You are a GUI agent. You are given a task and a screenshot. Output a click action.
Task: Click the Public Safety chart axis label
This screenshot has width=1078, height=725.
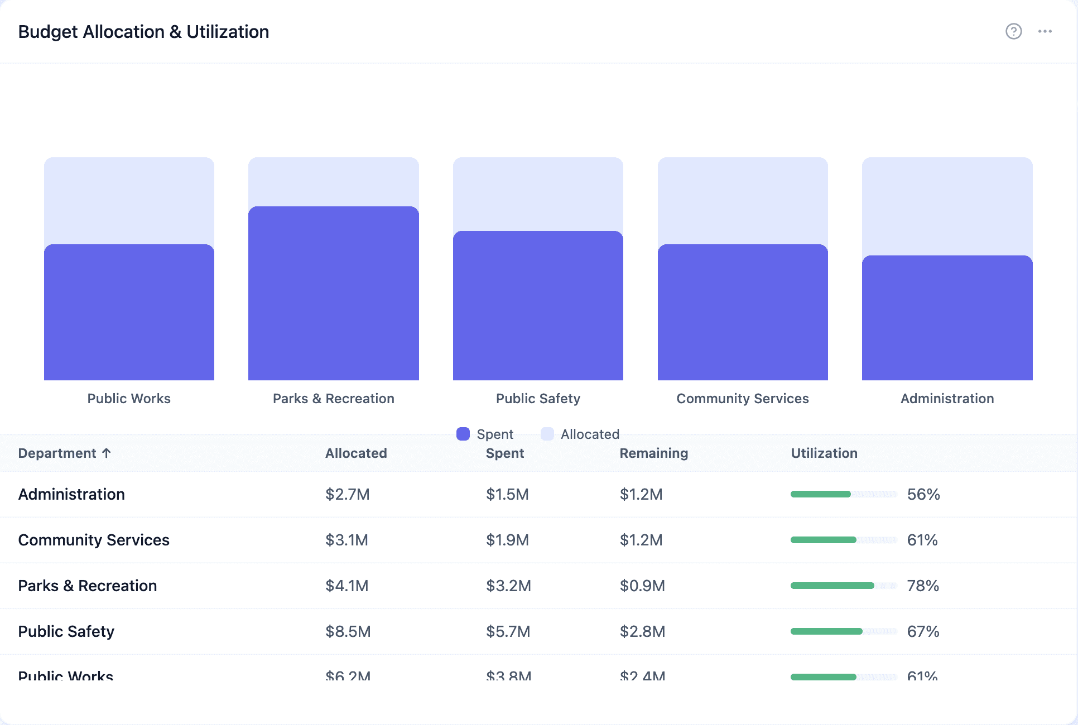[538, 398]
